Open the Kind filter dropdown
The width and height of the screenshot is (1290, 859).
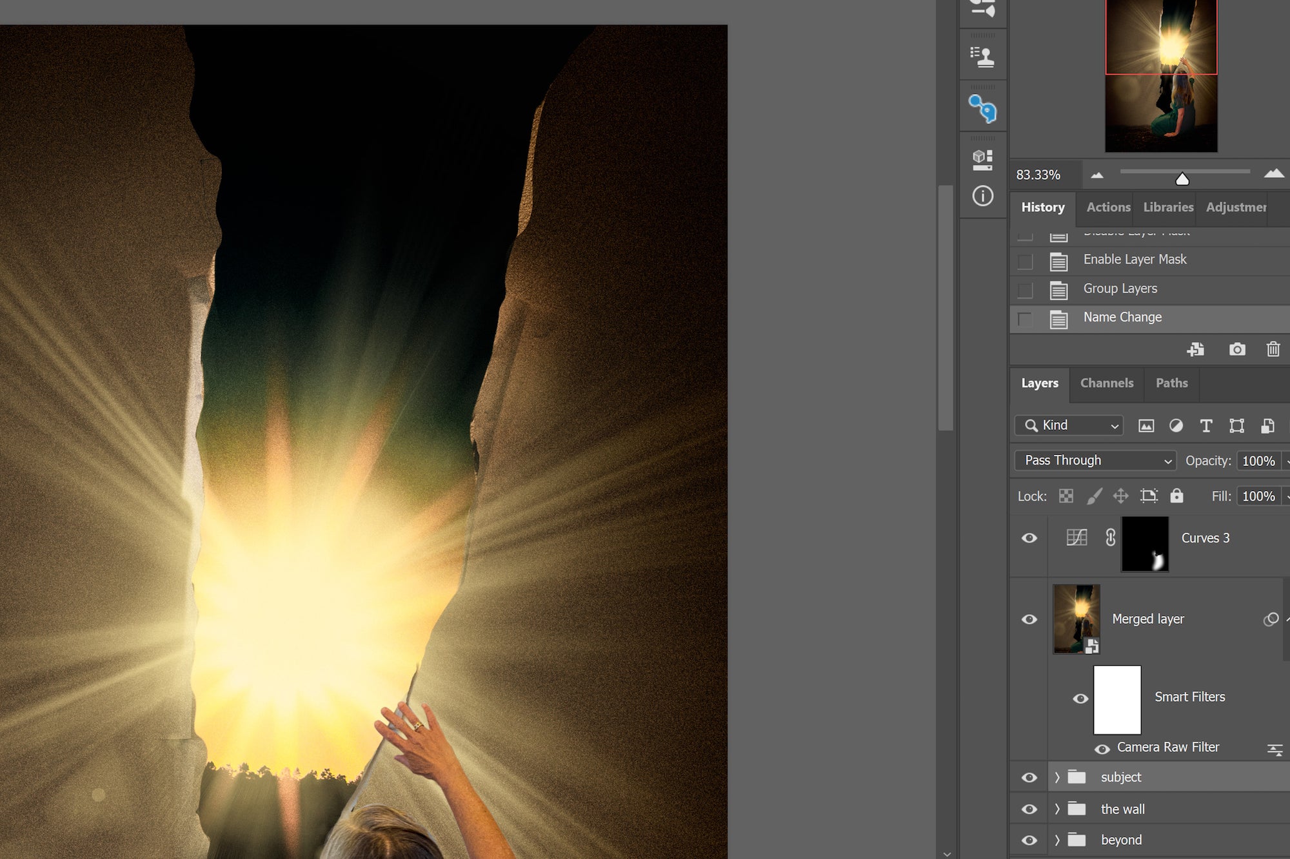[1069, 425]
